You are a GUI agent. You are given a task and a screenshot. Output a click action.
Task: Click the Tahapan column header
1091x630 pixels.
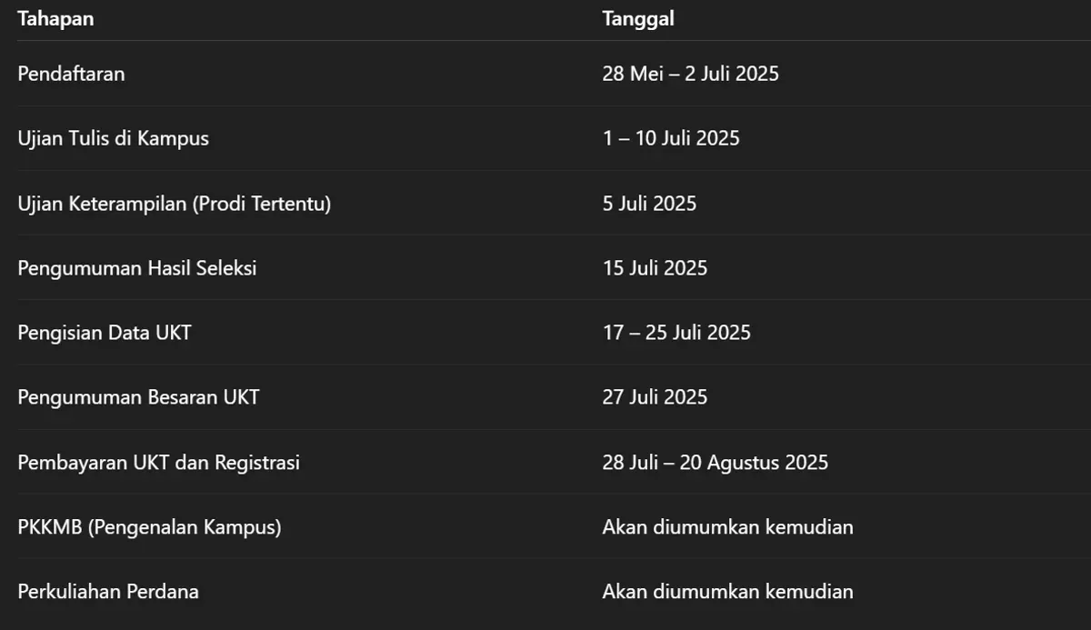pyautogui.click(x=55, y=19)
